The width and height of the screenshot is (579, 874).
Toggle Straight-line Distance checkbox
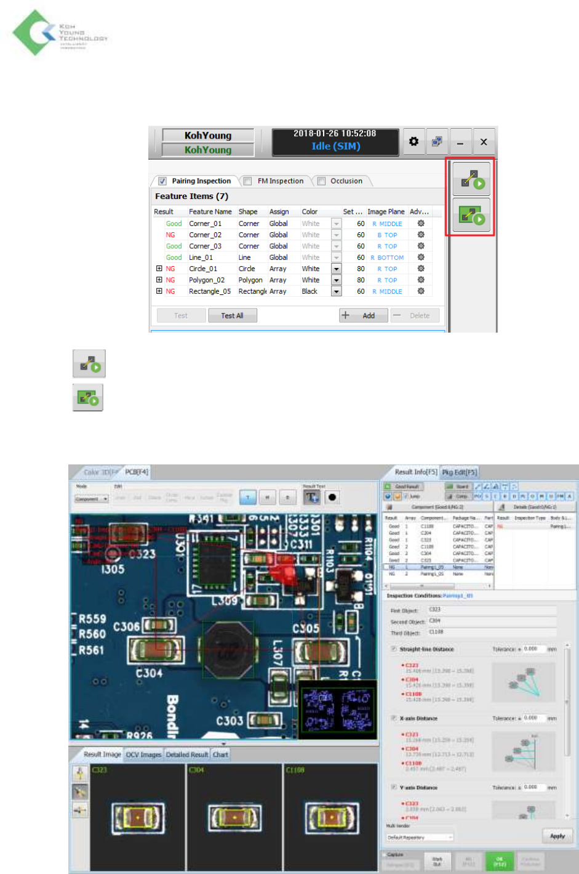coord(394,649)
